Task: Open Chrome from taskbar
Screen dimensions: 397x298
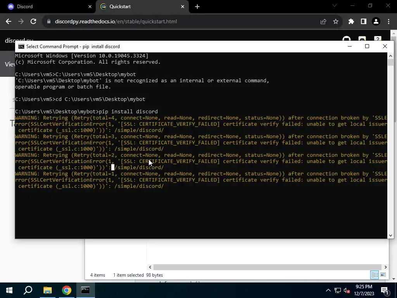Action: 66,290
